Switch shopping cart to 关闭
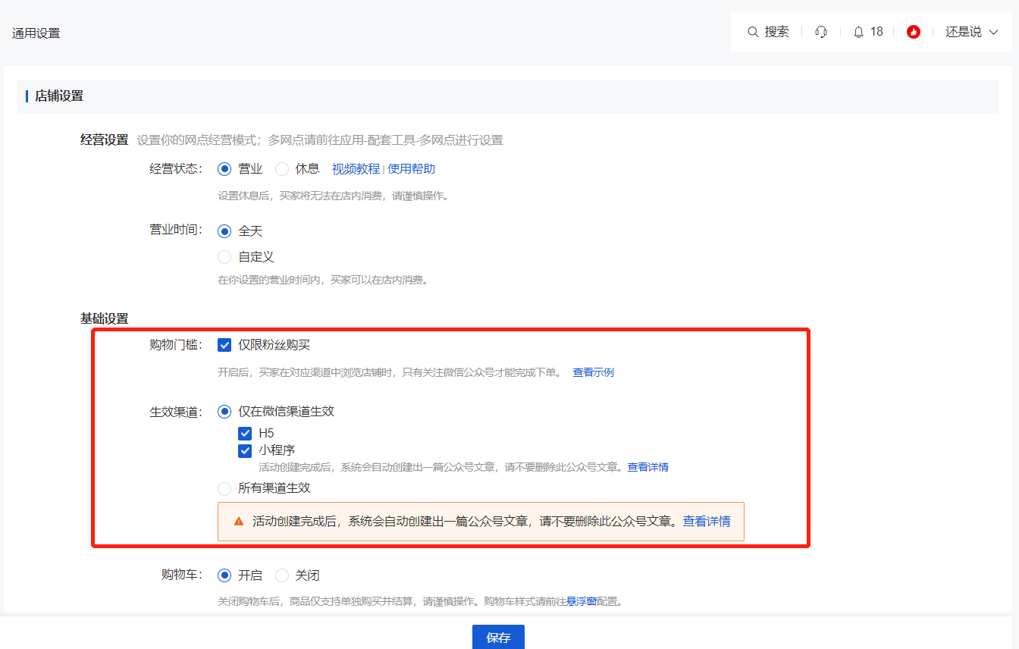This screenshot has width=1019, height=649. pos(281,575)
